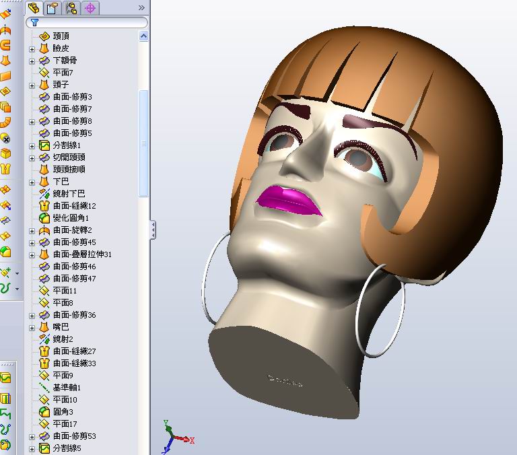
Task: Open the DimXpertManager crosshair tab
Action: [90, 8]
